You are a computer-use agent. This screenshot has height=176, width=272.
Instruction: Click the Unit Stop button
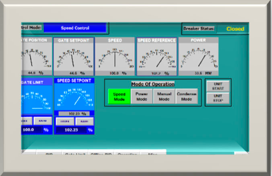click(218, 98)
